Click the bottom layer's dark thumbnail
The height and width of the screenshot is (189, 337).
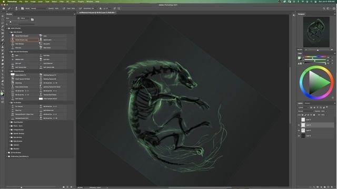click(x=303, y=135)
